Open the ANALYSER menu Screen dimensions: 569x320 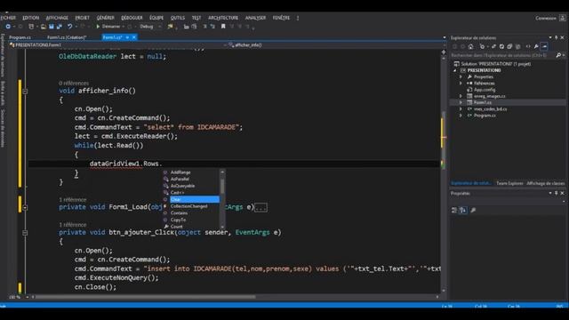pyautogui.click(x=255, y=18)
